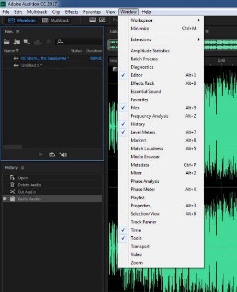The image size is (237, 292).
Task: Click the Open File folder icon in Files panel
Action: [7, 42]
